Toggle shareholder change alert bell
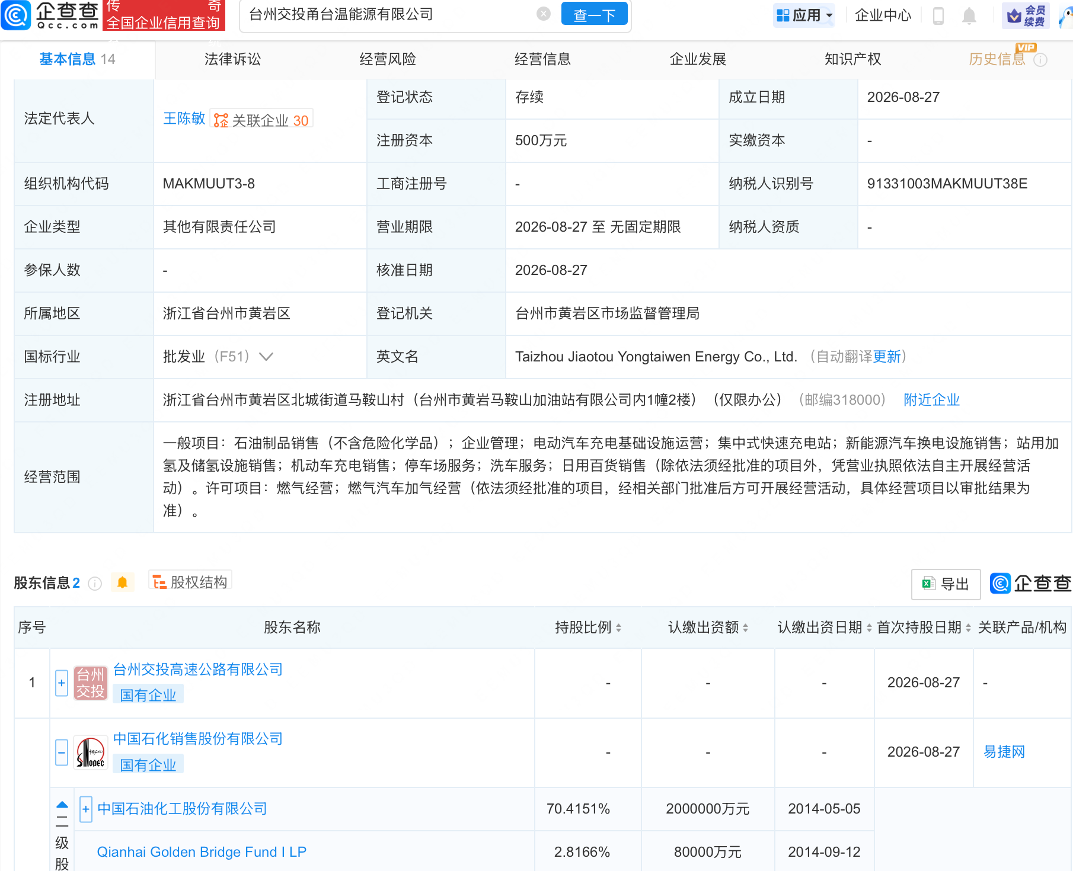This screenshot has width=1073, height=871. coord(122,582)
